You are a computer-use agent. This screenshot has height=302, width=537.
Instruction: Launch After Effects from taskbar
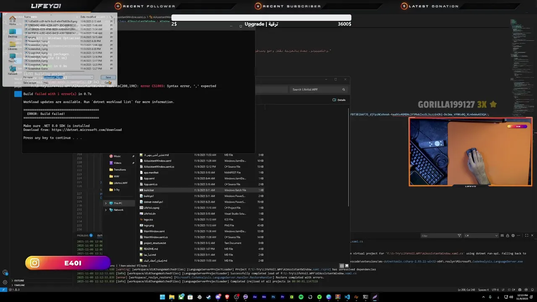pos(255,297)
